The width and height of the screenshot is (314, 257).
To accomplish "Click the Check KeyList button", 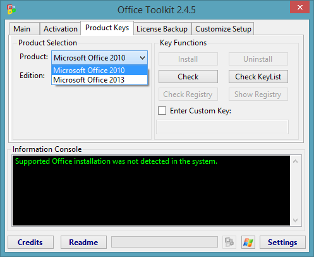I will 258,77.
